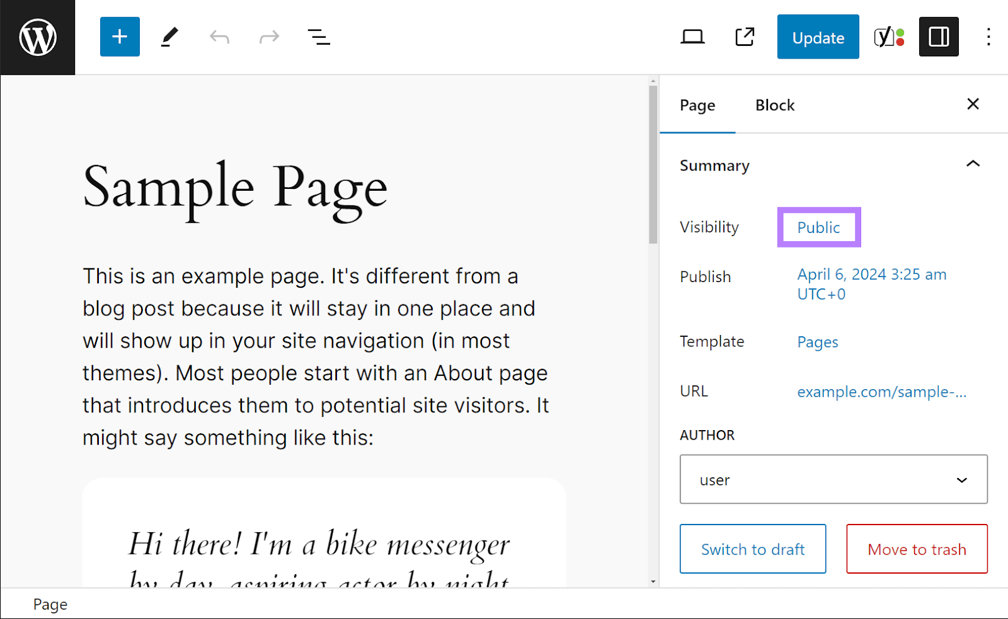This screenshot has width=1008, height=619.
Task: Open the preview device options
Action: 692,37
